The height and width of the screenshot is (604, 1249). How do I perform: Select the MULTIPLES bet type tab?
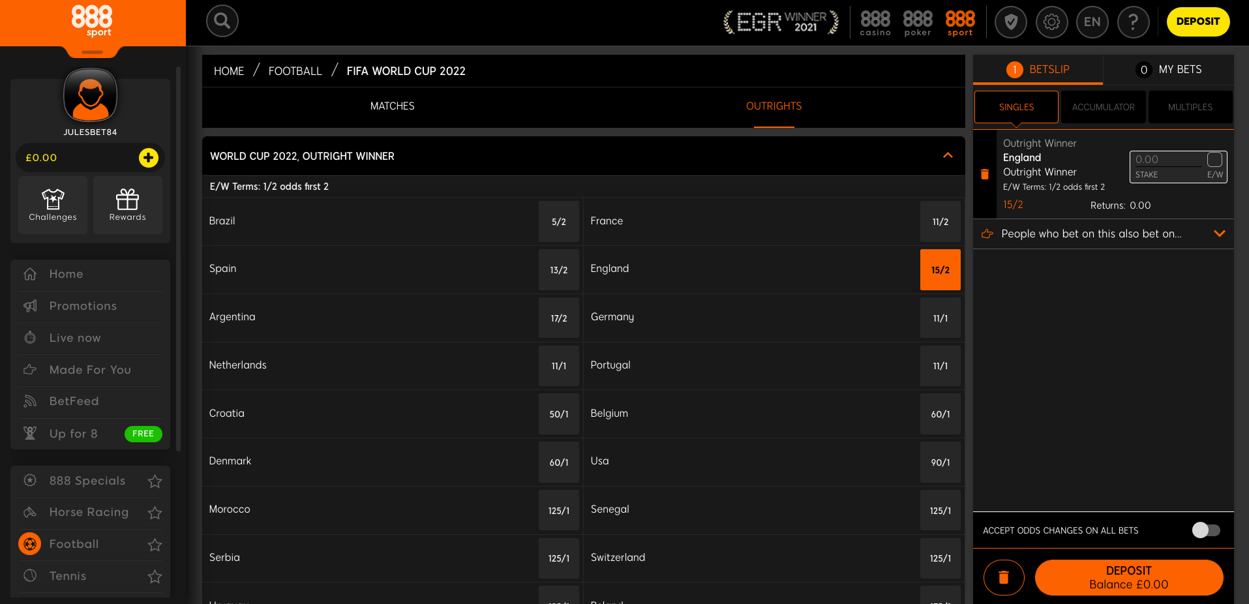(1190, 107)
